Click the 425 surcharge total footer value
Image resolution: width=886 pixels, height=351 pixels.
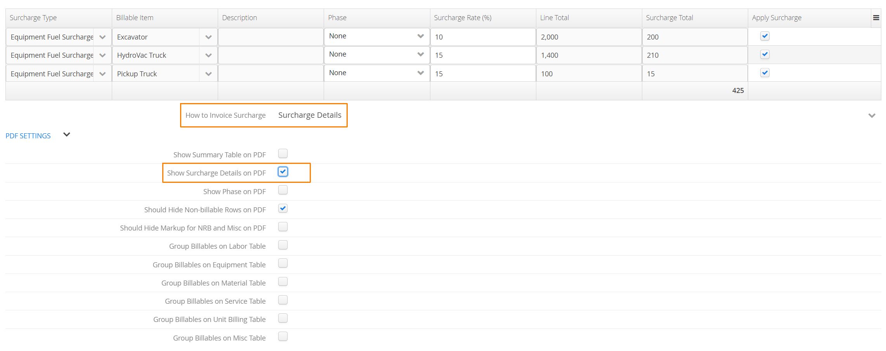point(738,91)
